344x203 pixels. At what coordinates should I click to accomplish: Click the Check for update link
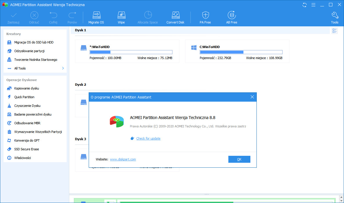click(148, 138)
